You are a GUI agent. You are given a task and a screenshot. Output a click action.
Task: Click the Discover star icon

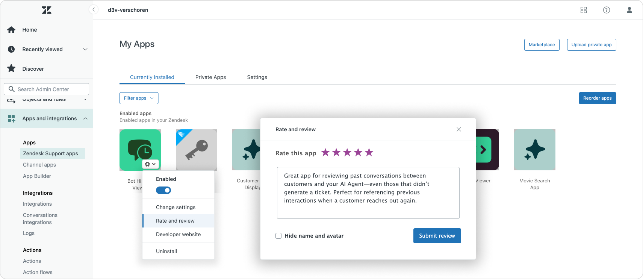tap(11, 68)
